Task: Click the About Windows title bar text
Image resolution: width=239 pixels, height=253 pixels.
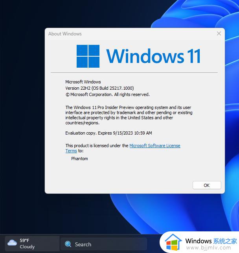Action: click(65, 34)
